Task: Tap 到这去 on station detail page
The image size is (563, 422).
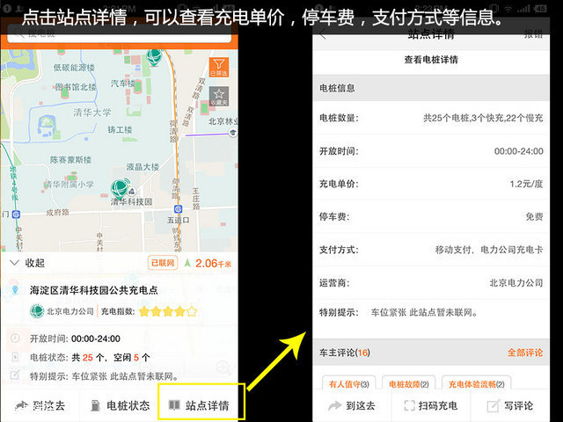Action: pyautogui.click(x=352, y=405)
